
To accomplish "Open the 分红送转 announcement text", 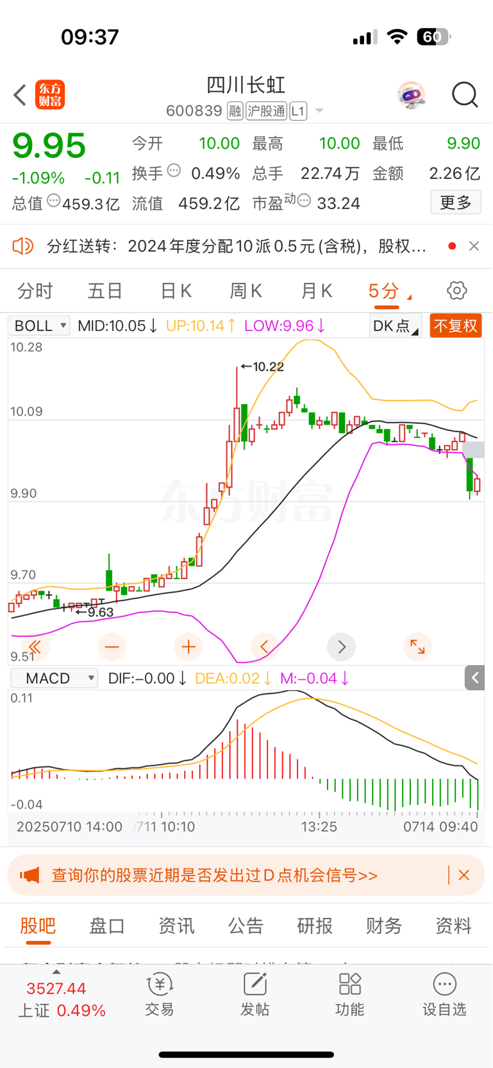I will 237,246.
